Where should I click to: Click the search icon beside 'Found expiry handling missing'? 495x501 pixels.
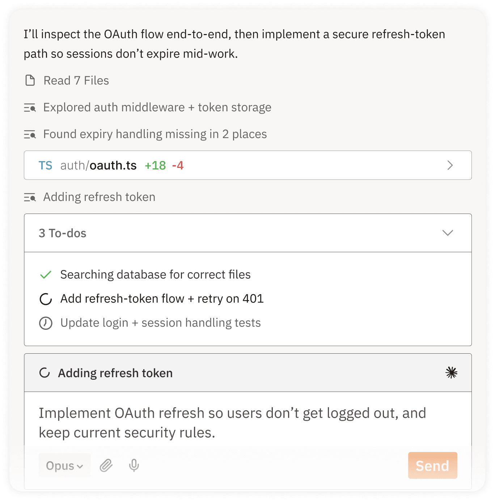pos(30,134)
